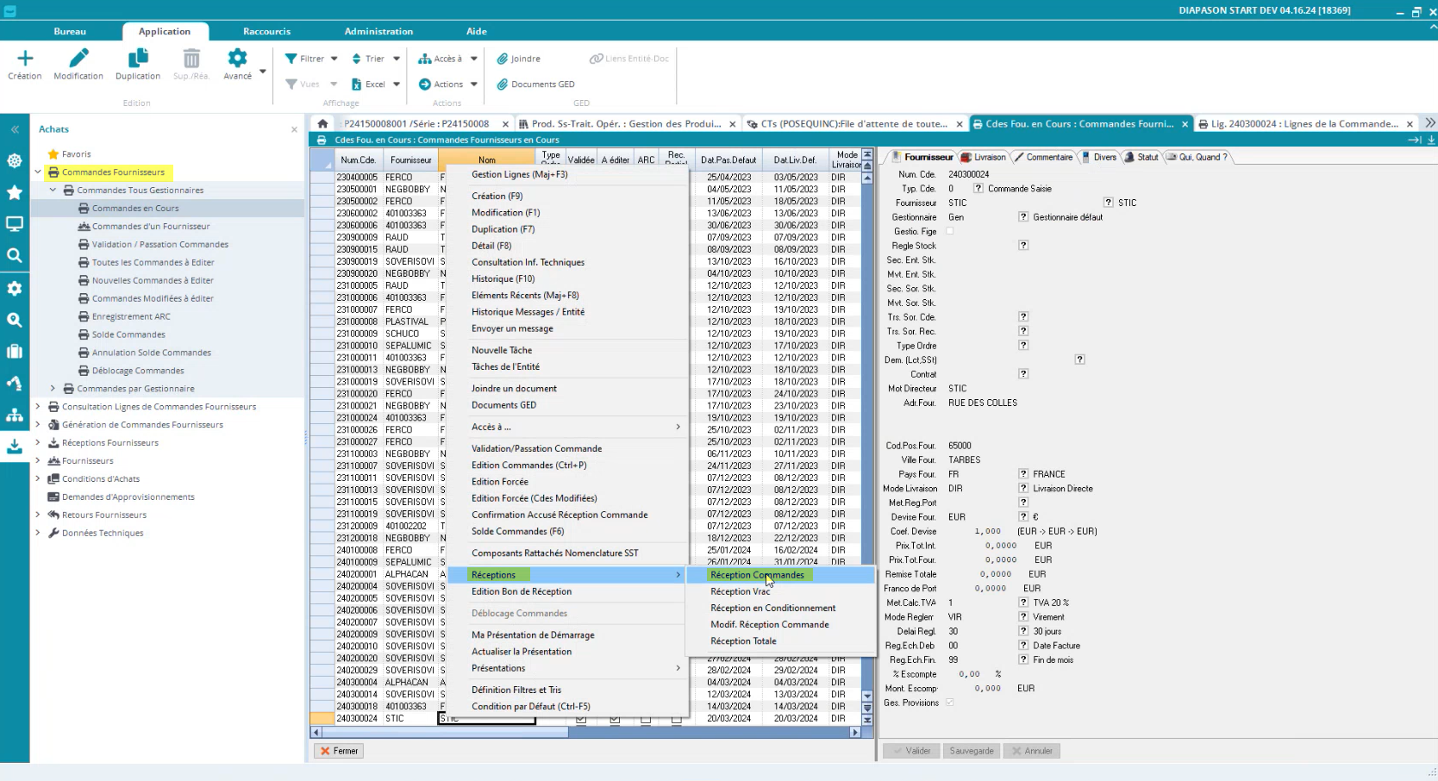Switch to the Administration ribbon tab
This screenshot has width=1438, height=781.
(378, 31)
